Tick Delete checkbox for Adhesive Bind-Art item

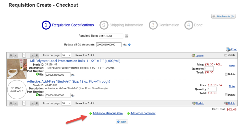226,95
